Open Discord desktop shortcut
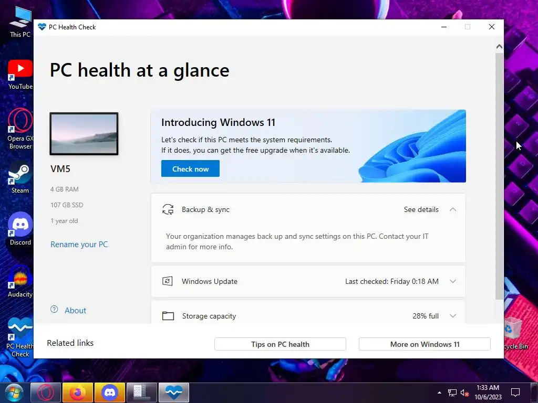The height and width of the screenshot is (403, 538). (20, 229)
